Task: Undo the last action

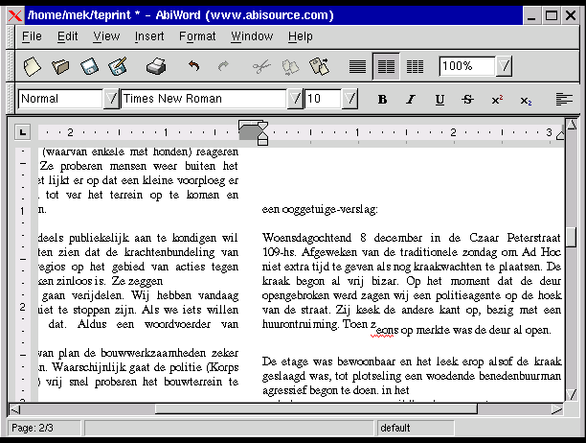Action: [194, 66]
